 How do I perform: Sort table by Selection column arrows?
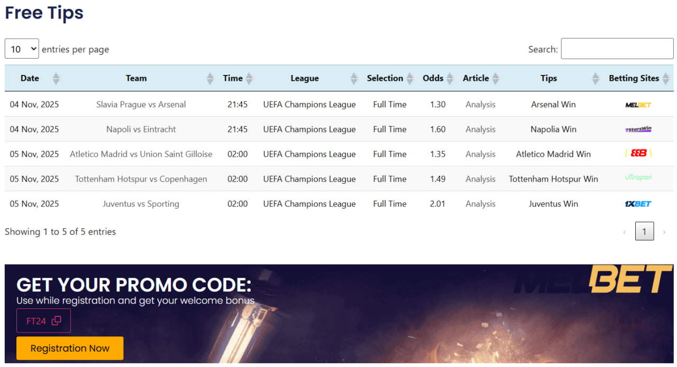(409, 79)
